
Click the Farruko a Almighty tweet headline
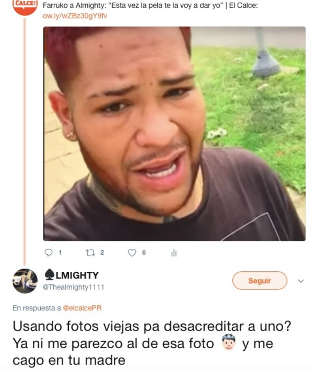coord(150,6)
